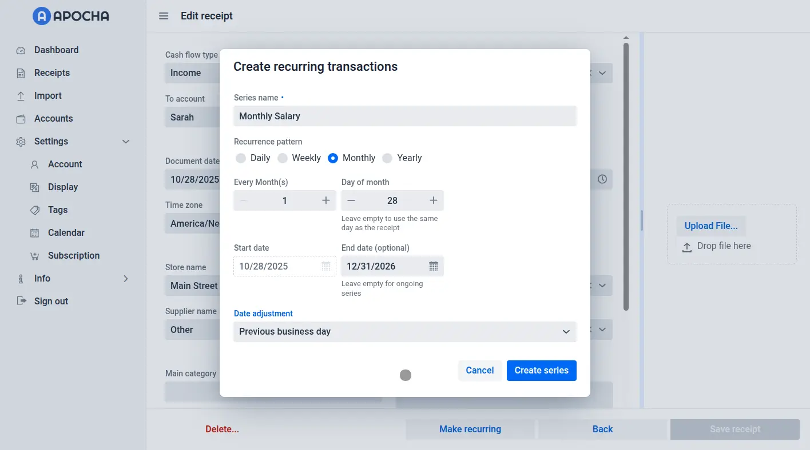Click the Series name text field
The height and width of the screenshot is (450, 810).
pos(404,116)
